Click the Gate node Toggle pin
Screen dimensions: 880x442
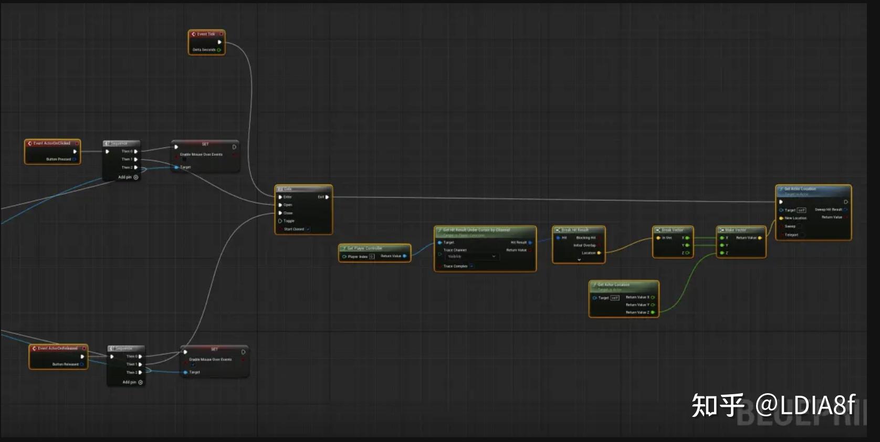click(280, 221)
